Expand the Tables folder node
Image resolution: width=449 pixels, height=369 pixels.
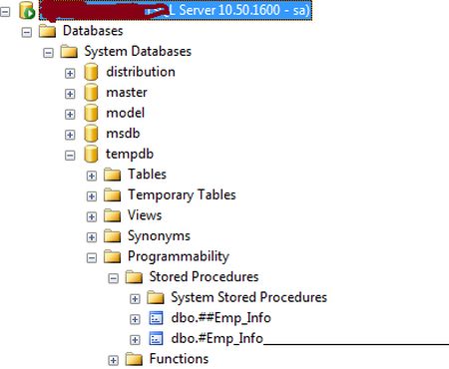(92, 176)
